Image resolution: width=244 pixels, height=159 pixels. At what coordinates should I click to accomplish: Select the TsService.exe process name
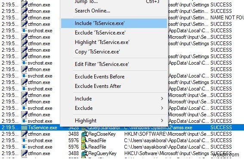[x=43, y=128]
